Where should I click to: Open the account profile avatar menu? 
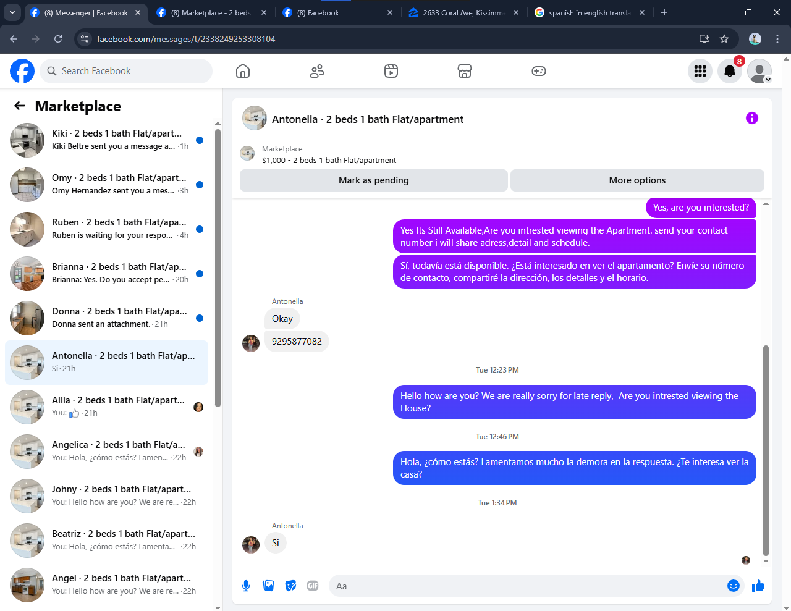point(759,71)
